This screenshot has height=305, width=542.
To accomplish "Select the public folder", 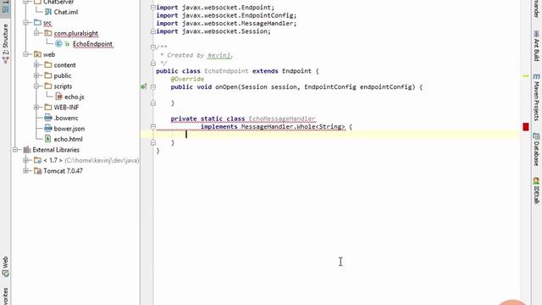I will click(x=63, y=75).
